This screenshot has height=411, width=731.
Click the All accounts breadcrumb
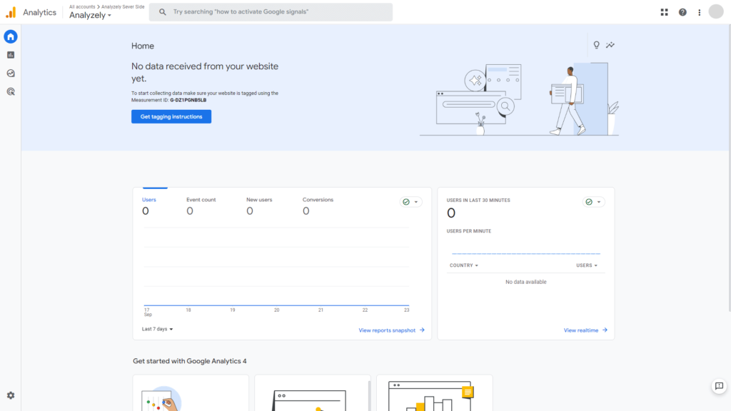(82, 6)
